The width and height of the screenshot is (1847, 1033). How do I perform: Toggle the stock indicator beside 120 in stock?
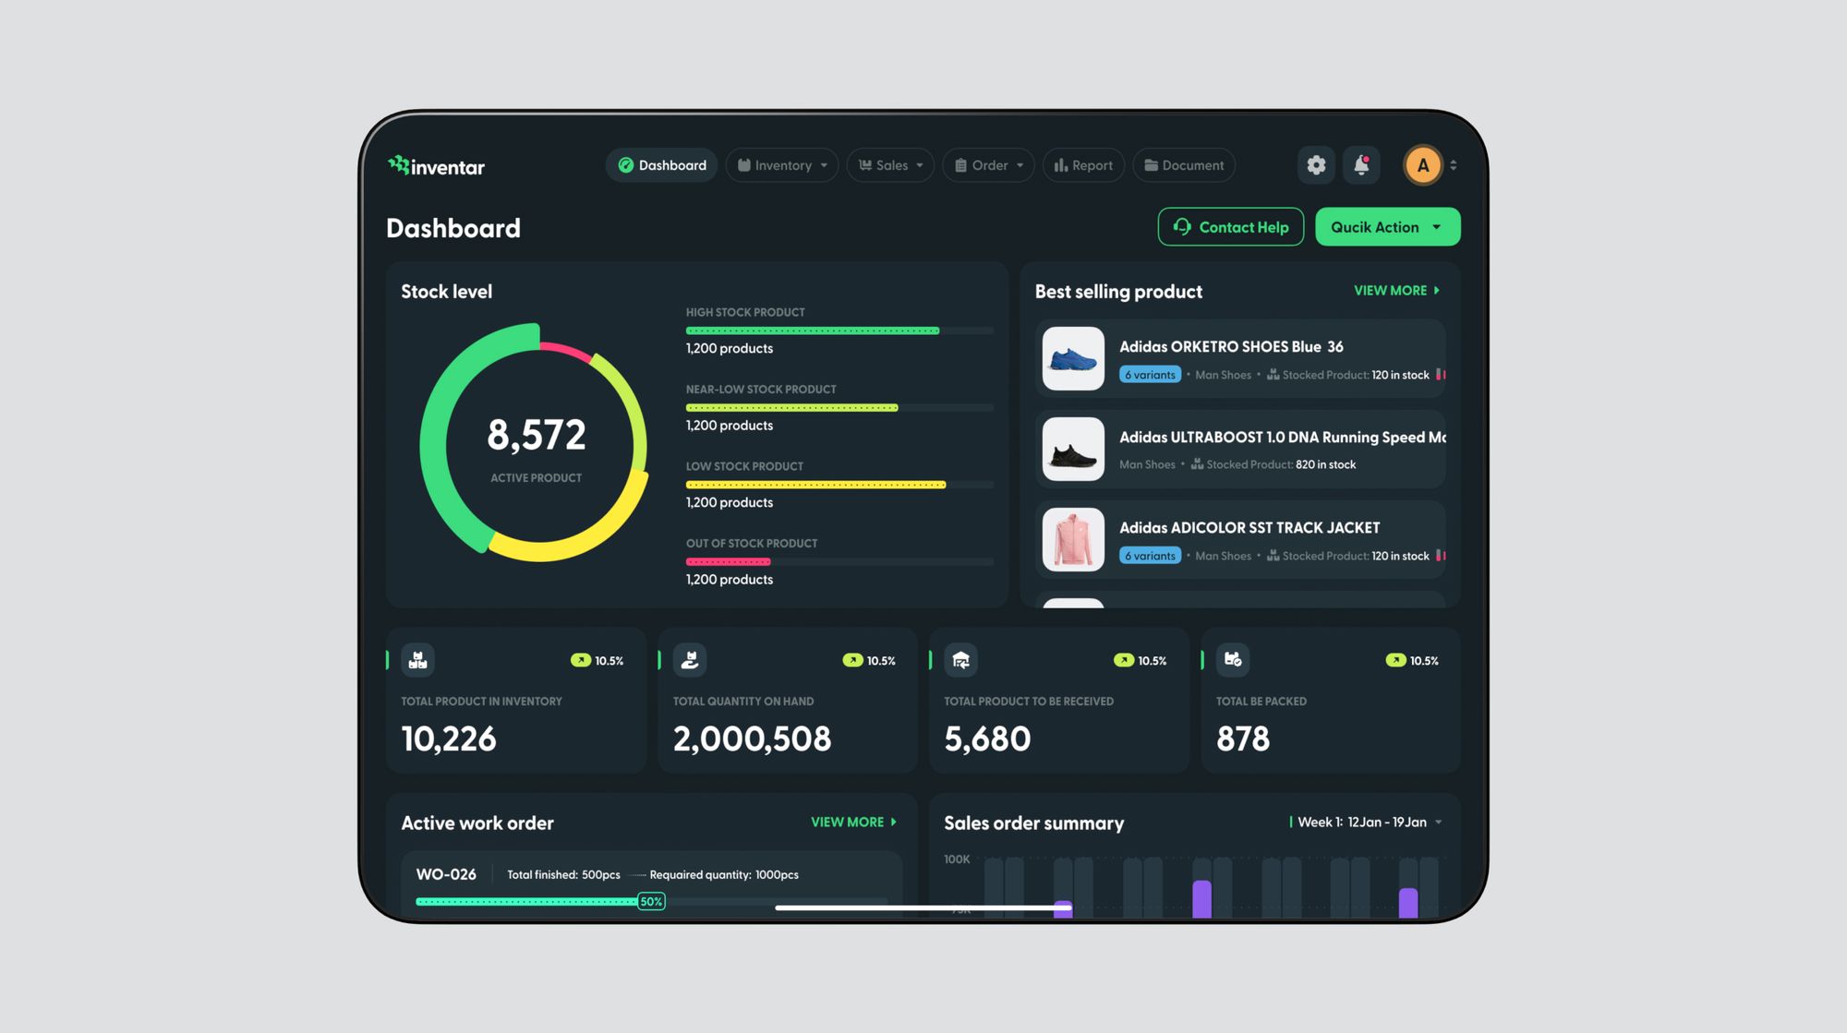coord(1441,375)
